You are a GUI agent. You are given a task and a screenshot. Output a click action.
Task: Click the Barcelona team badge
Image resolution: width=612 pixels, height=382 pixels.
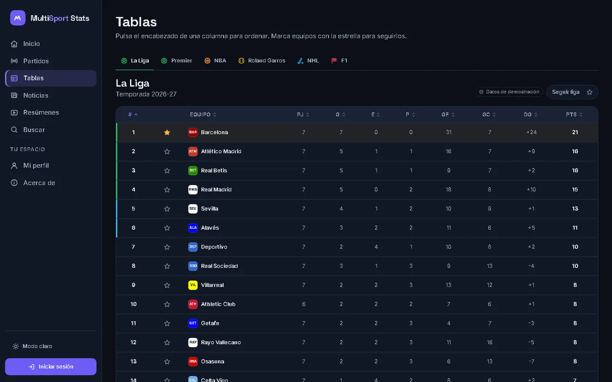tap(193, 132)
